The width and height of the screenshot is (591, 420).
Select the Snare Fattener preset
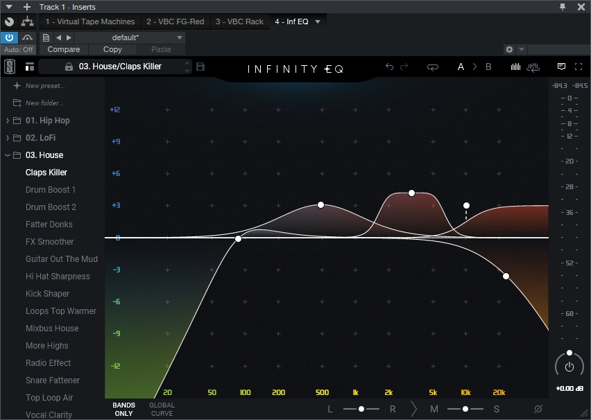[53, 380]
